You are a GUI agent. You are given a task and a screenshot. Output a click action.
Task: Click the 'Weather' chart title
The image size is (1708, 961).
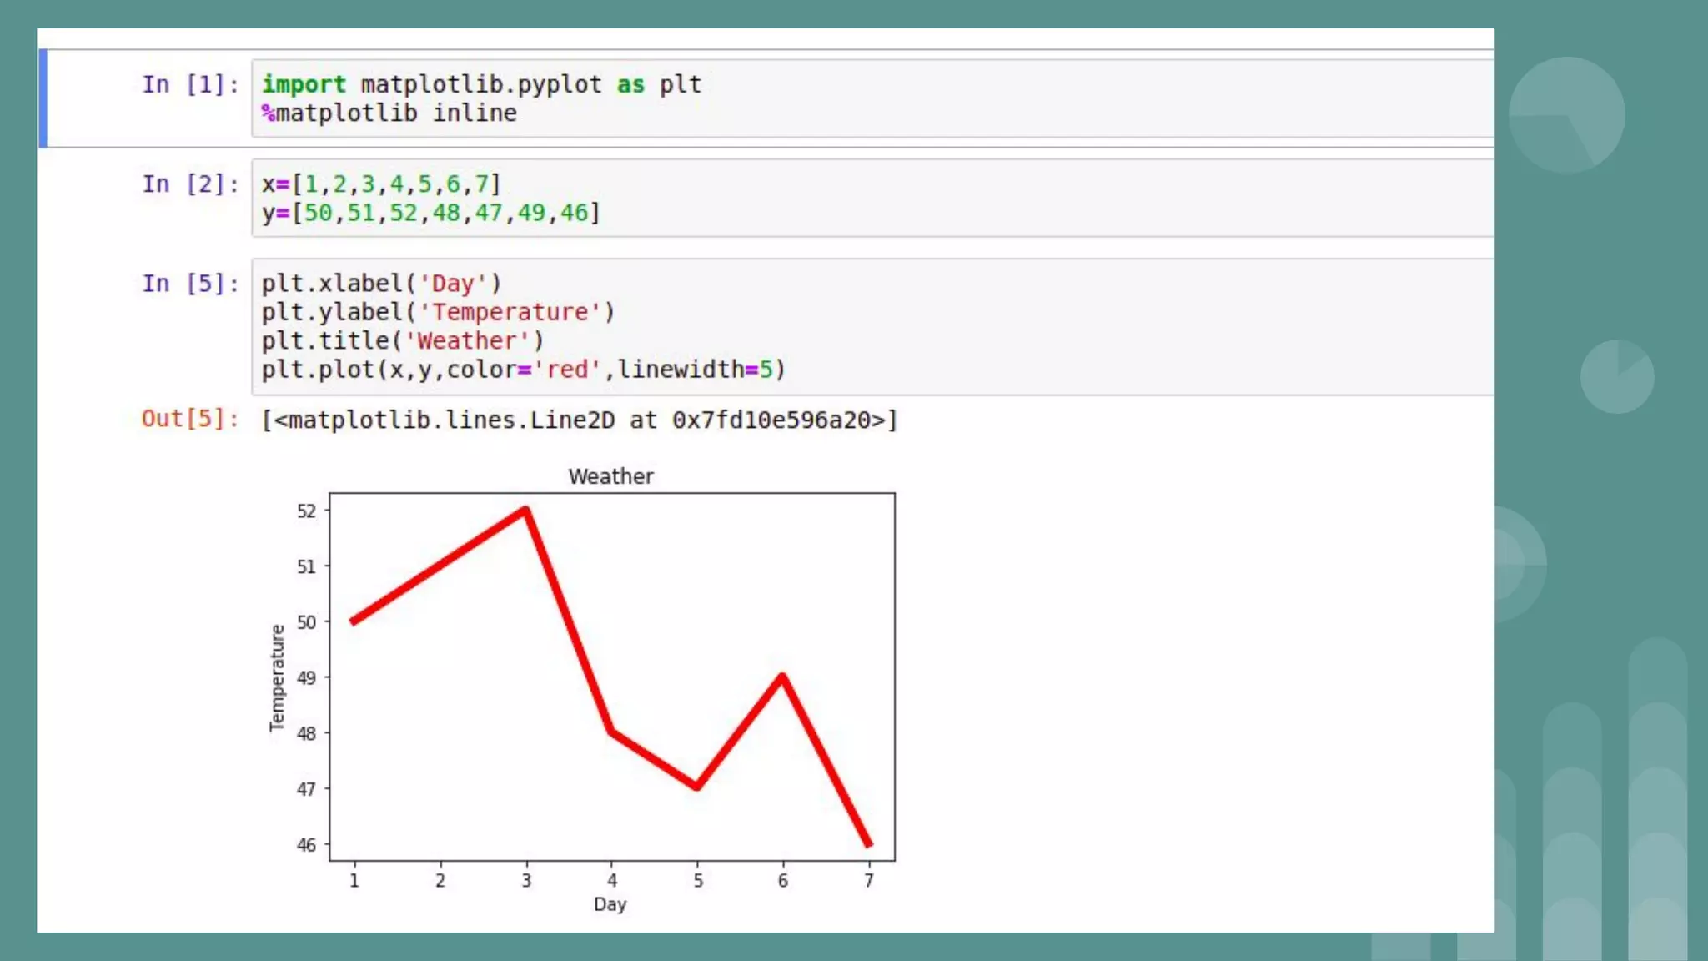pos(610,476)
